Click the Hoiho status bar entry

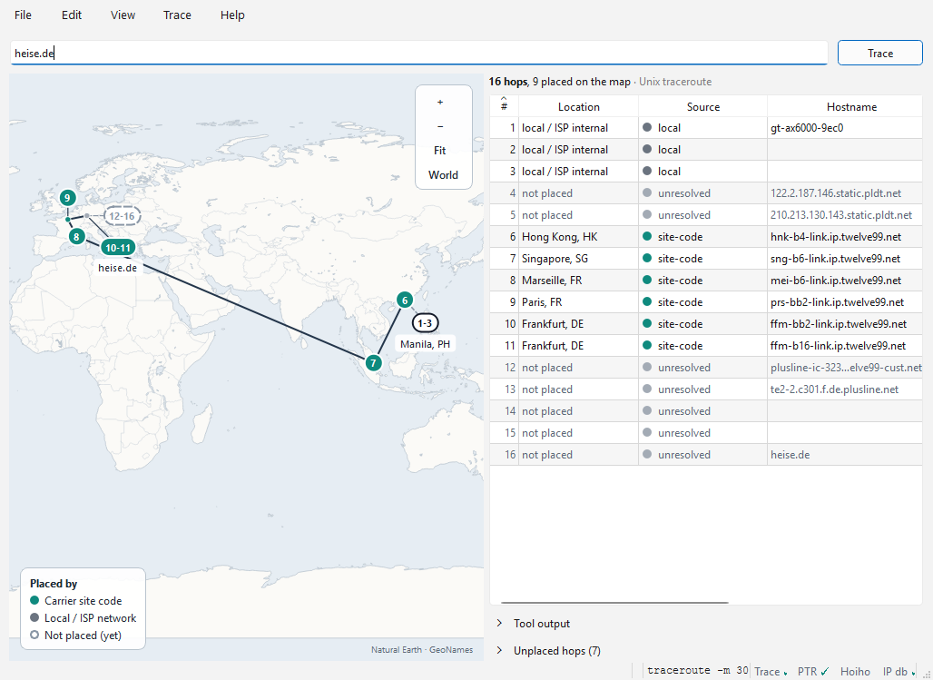(x=855, y=671)
